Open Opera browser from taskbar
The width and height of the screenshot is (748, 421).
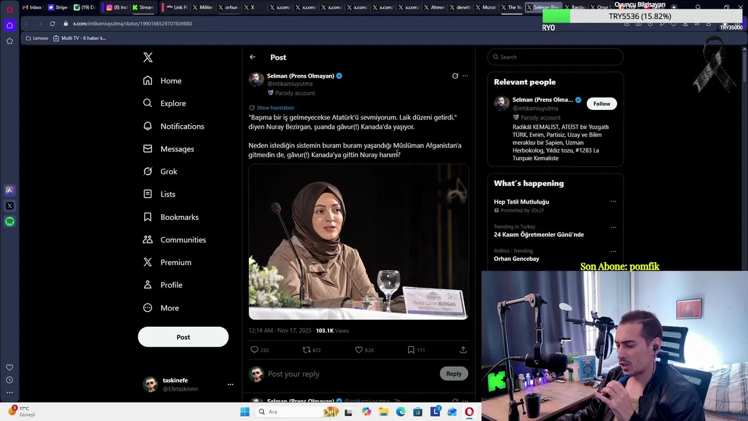469,412
